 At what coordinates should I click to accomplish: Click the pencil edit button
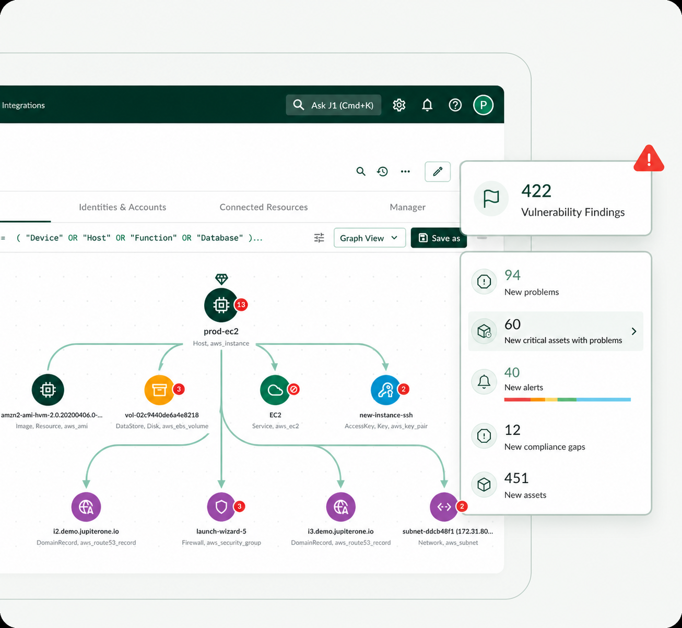click(x=438, y=171)
